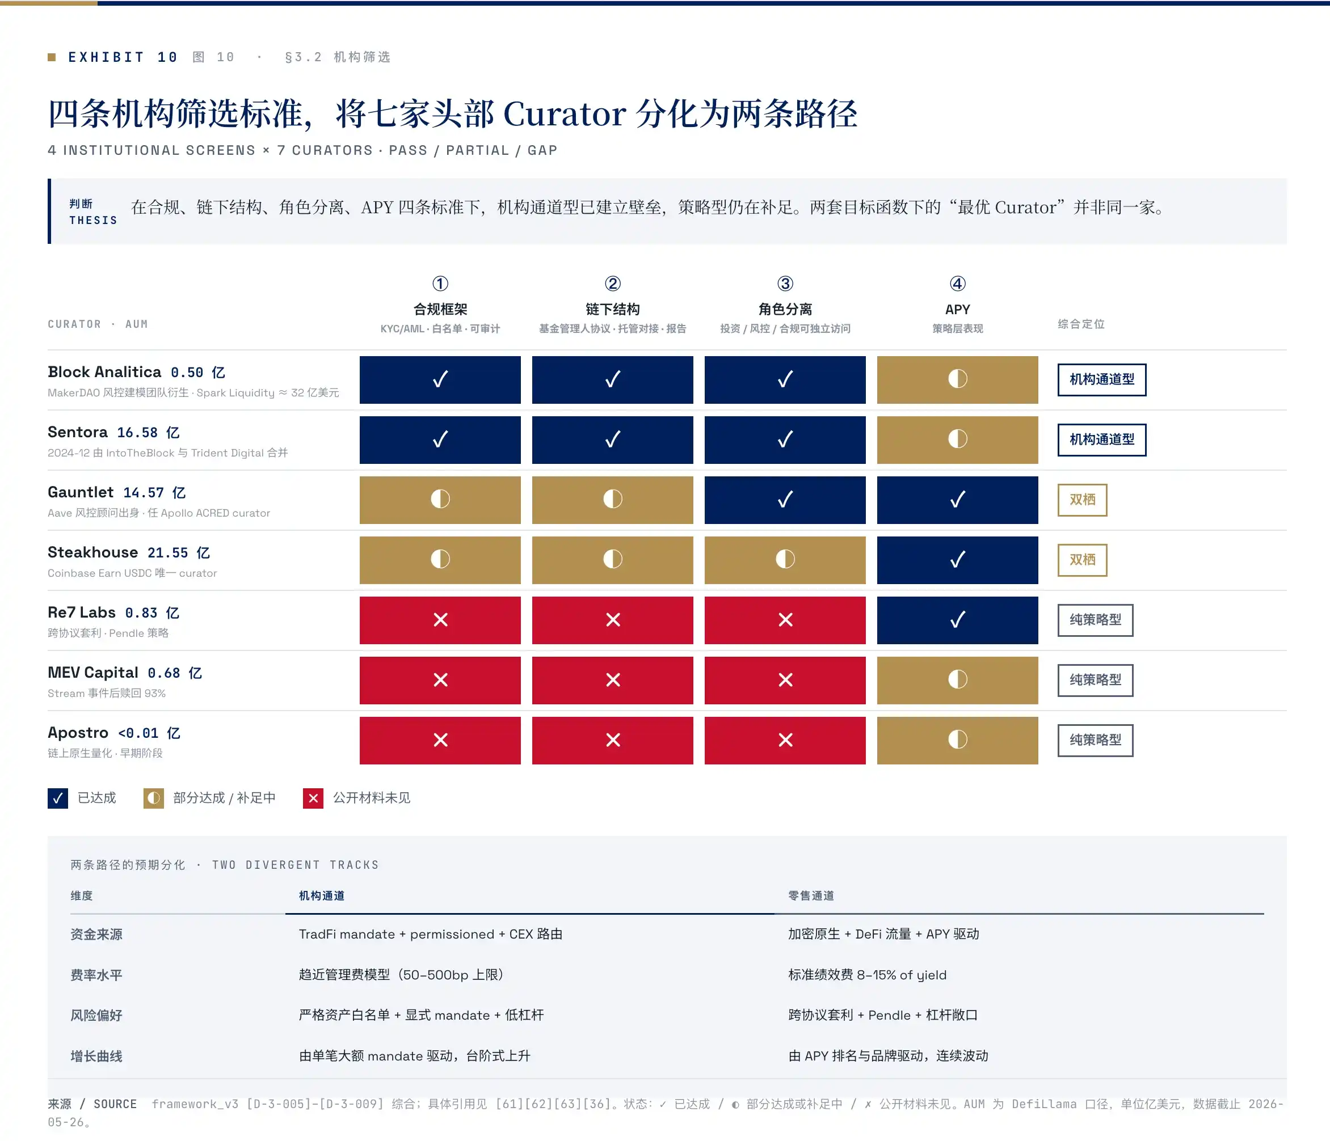Click Steakhouse's APY checkmark cell

[957, 560]
